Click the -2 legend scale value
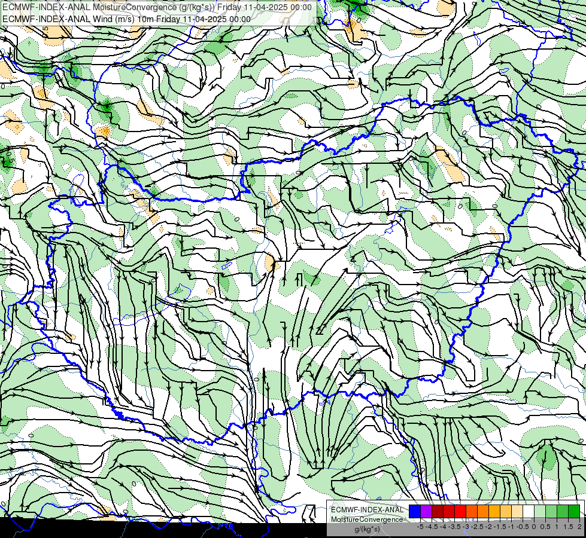586x538 pixels. tap(488, 527)
